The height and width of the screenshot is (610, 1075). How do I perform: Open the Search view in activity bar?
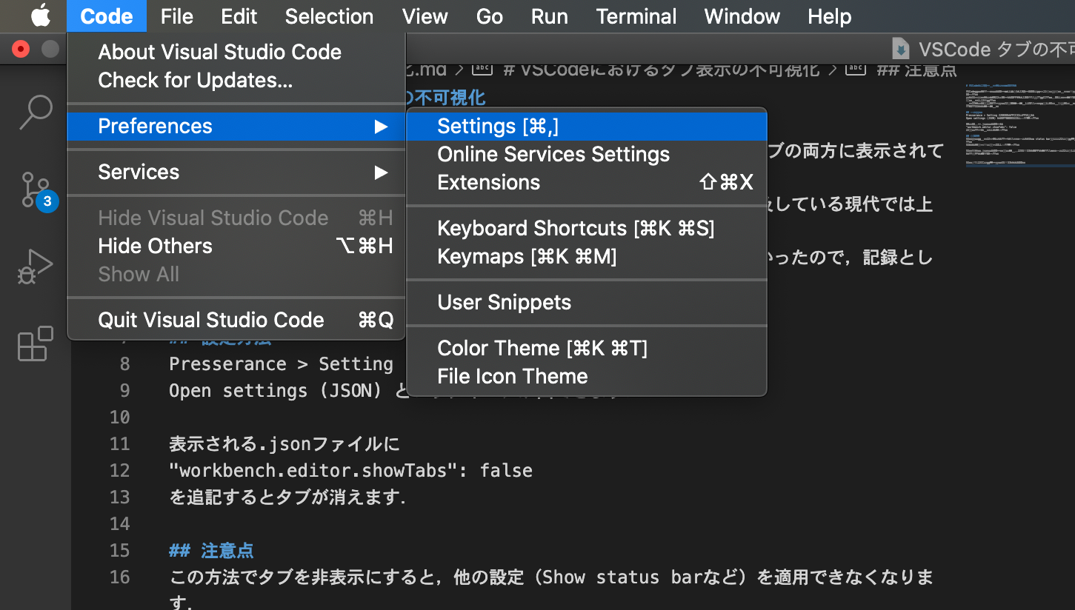(36, 112)
